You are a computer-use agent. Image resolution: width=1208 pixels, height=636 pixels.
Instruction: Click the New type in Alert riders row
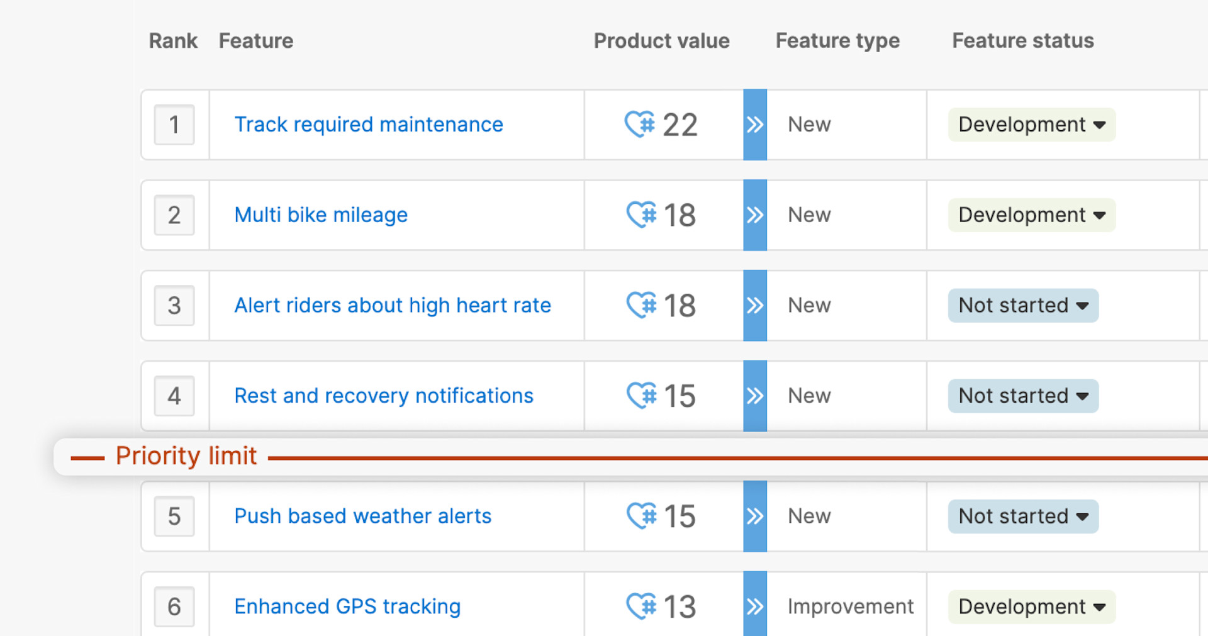(809, 306)
